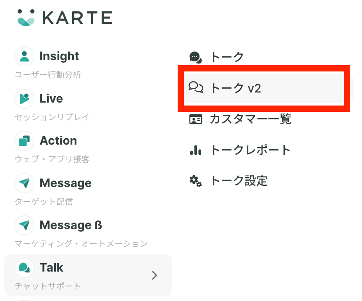Click the トーク v2 chat bubbles icon
The width and height of the screenshot is (362, 301).
[x=196, y=87]
